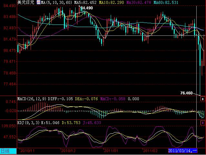Click the MA10:82.290 value

(111, 2)
